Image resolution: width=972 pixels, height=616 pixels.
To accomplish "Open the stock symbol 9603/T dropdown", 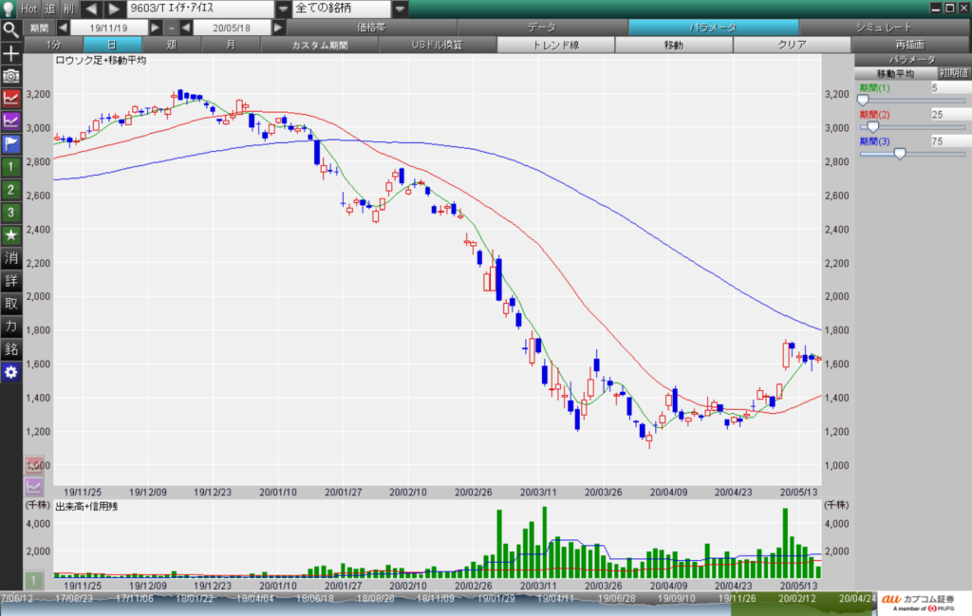I will [x=284, y=9].
